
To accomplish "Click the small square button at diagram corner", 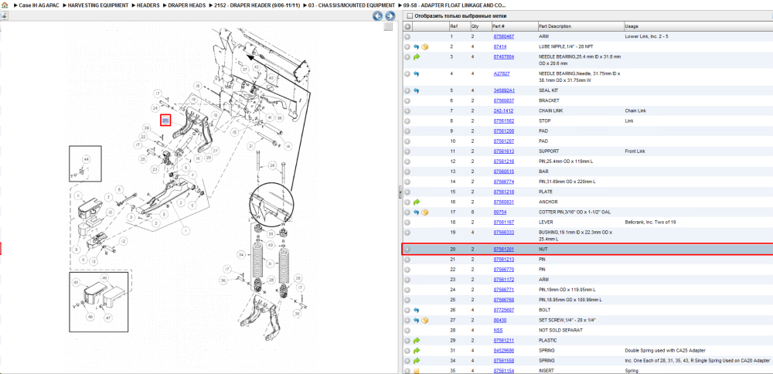I will [x=389, y=26].
